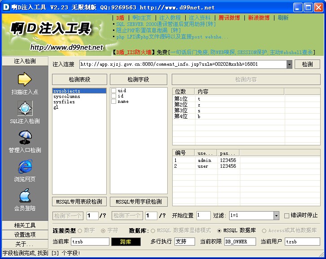Click the 编号 column header
Screen dimensions: 326x259
click(x=183, y=153)
